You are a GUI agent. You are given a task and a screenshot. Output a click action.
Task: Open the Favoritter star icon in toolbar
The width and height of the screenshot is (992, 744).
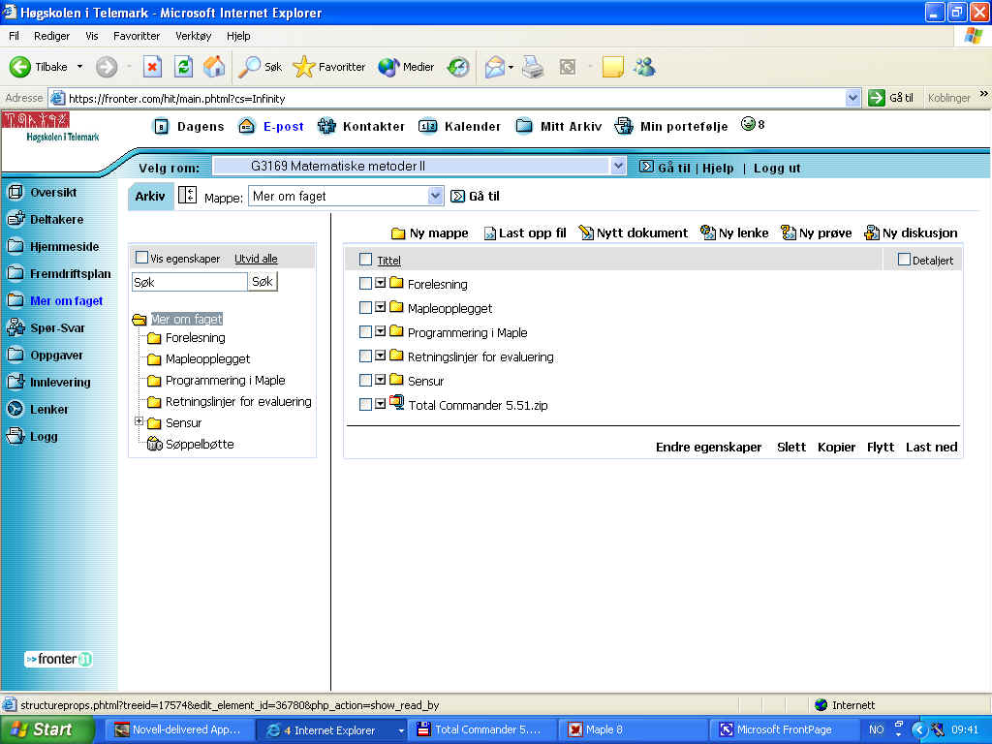point(303,67)
